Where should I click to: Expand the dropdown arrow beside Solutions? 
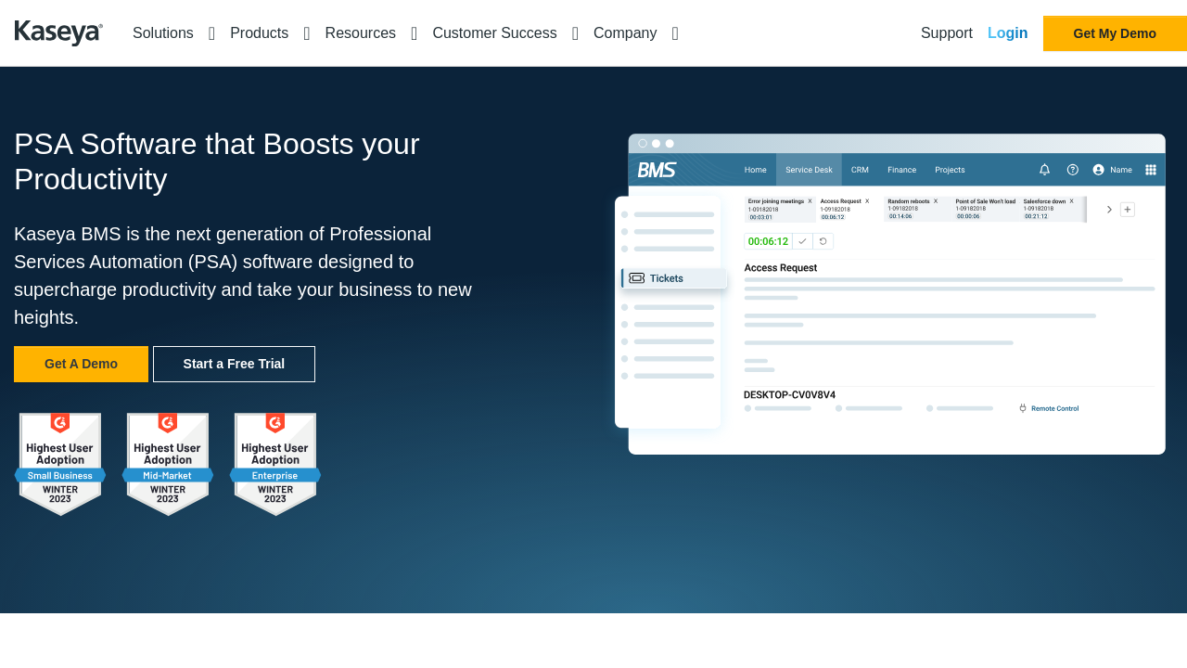(211, 34)
